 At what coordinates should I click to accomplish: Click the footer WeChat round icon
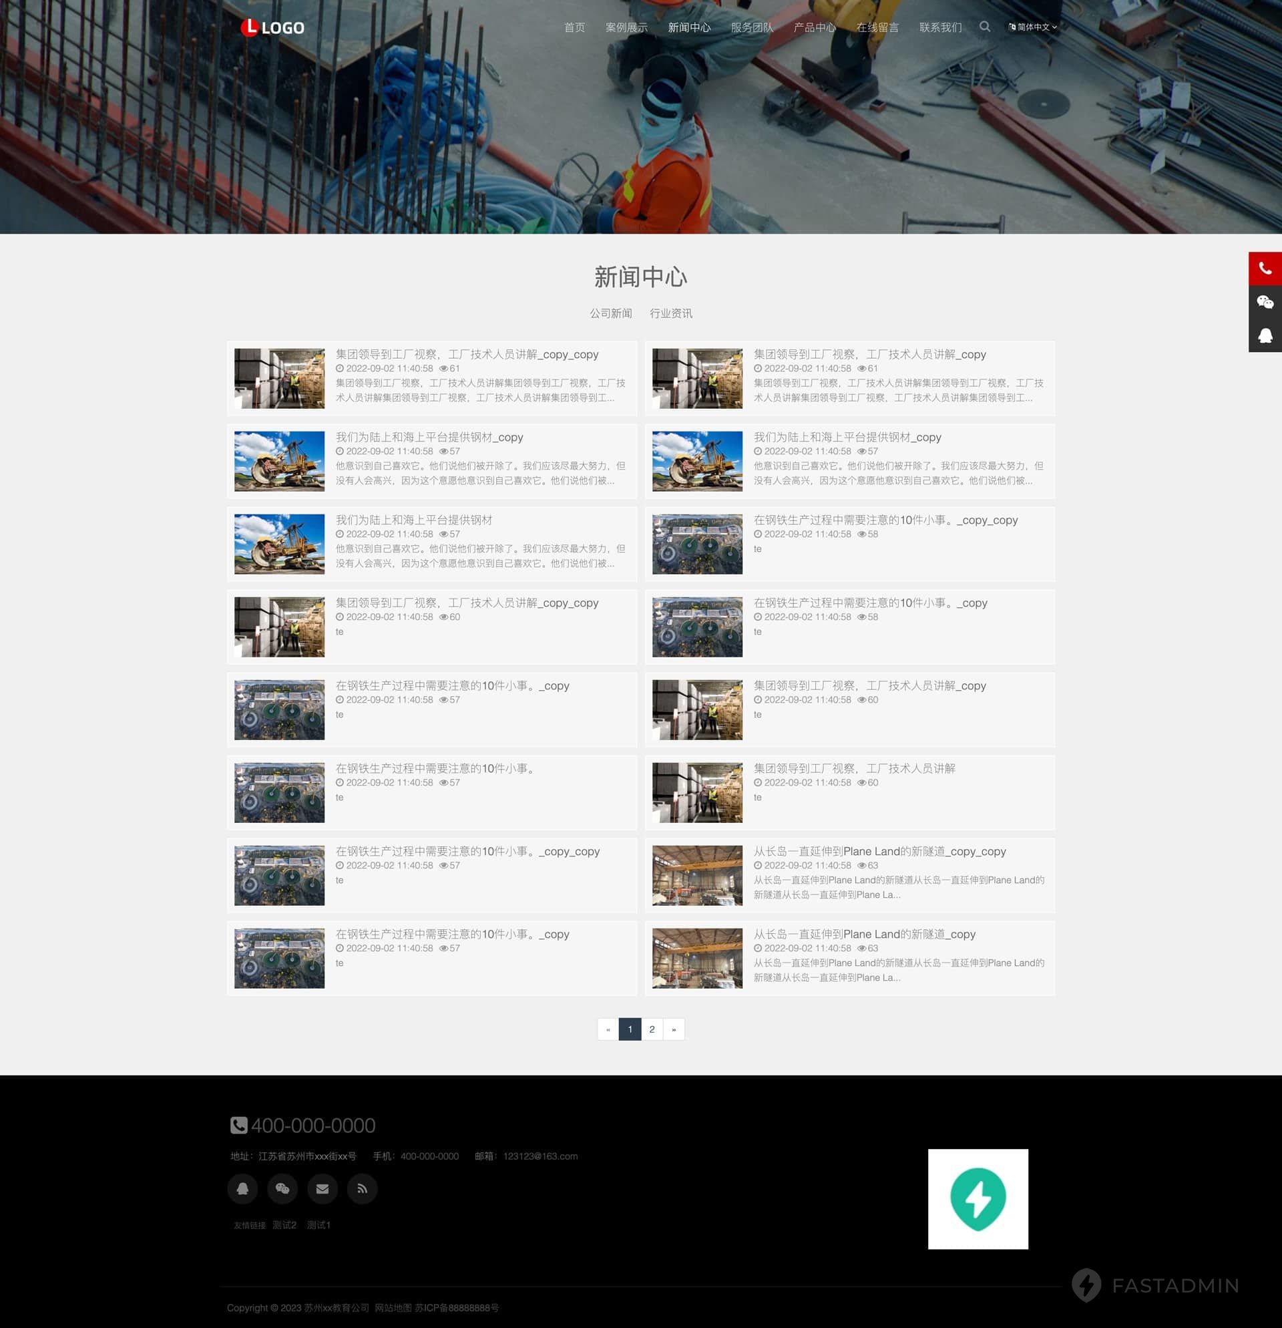(x=282, y=1189)
